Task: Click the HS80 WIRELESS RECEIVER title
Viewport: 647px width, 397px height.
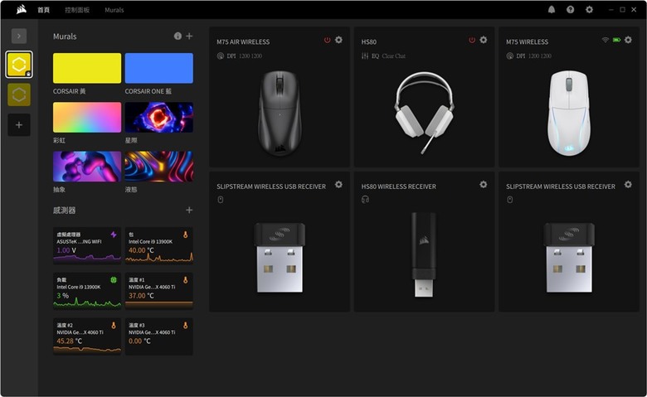Action: 399,186
